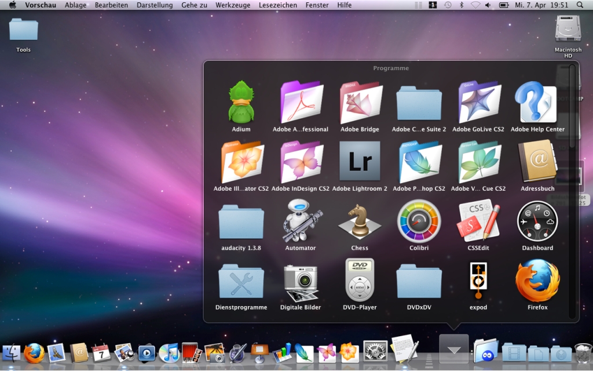The image size is (593, 371).
Task: Launch TextEdit from the Dock
Action: click(404, 348)
